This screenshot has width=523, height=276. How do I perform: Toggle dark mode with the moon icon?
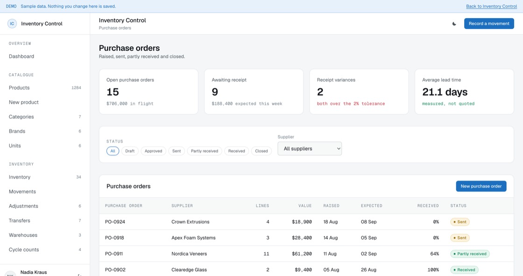pos(454,24)
